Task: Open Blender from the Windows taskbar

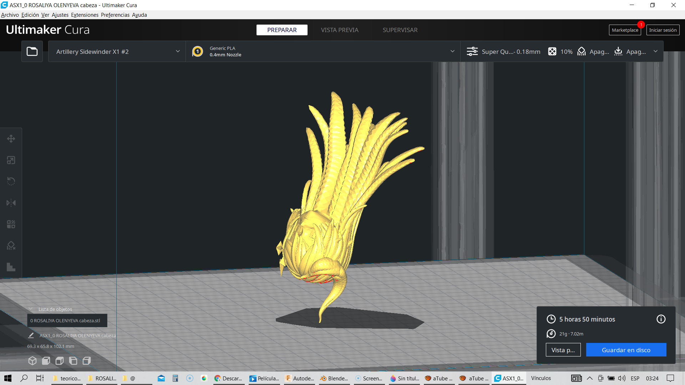Action: point(334,378)
